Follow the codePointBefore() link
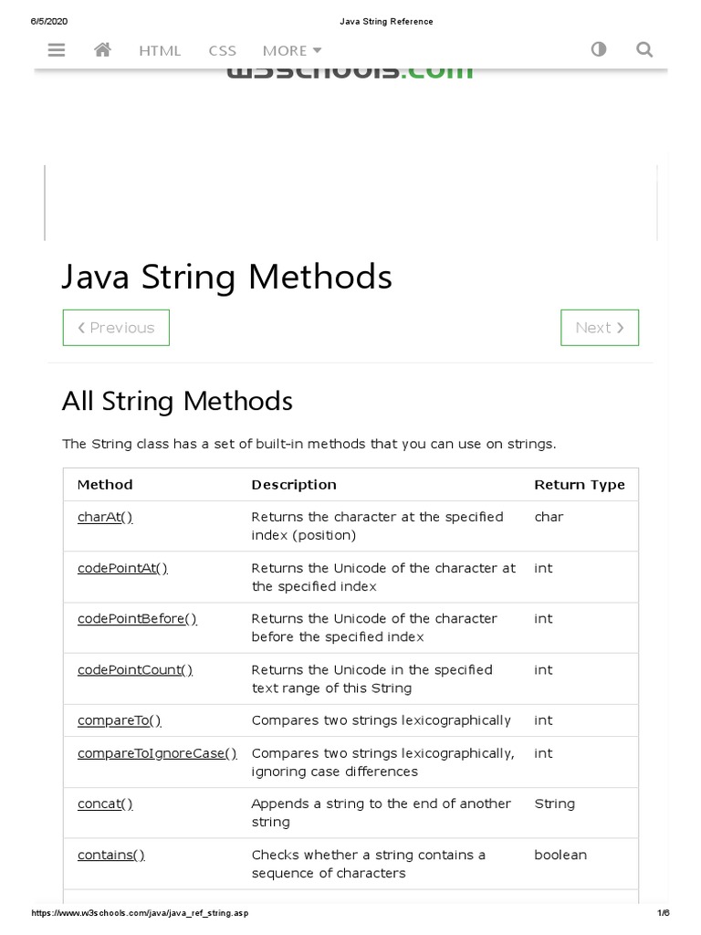 [x=137, y=619]
